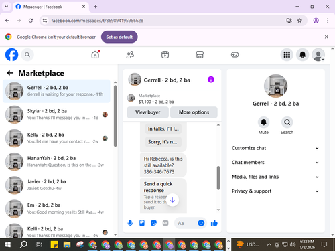Open the Gaming controller icon
335x251 pixels.
(x=234, y=55)
